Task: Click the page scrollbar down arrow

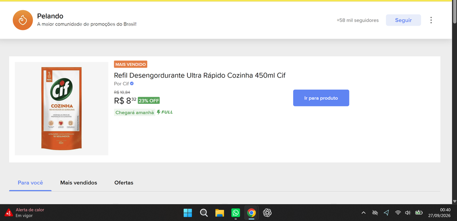Action: [454, 201]
